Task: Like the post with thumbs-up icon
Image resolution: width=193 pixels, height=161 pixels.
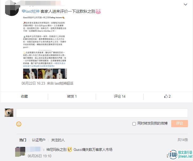Action: [167, 96]
